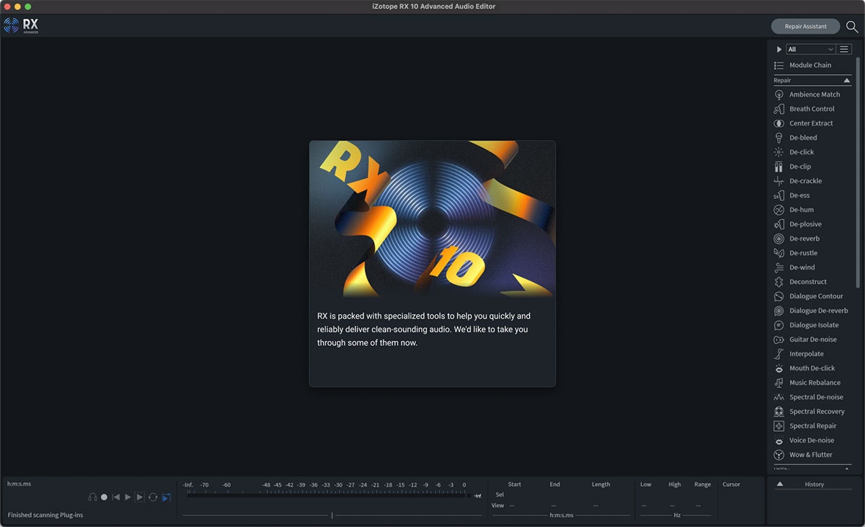Toggle loop playback
Screen dimensions: 865x527
153,497
